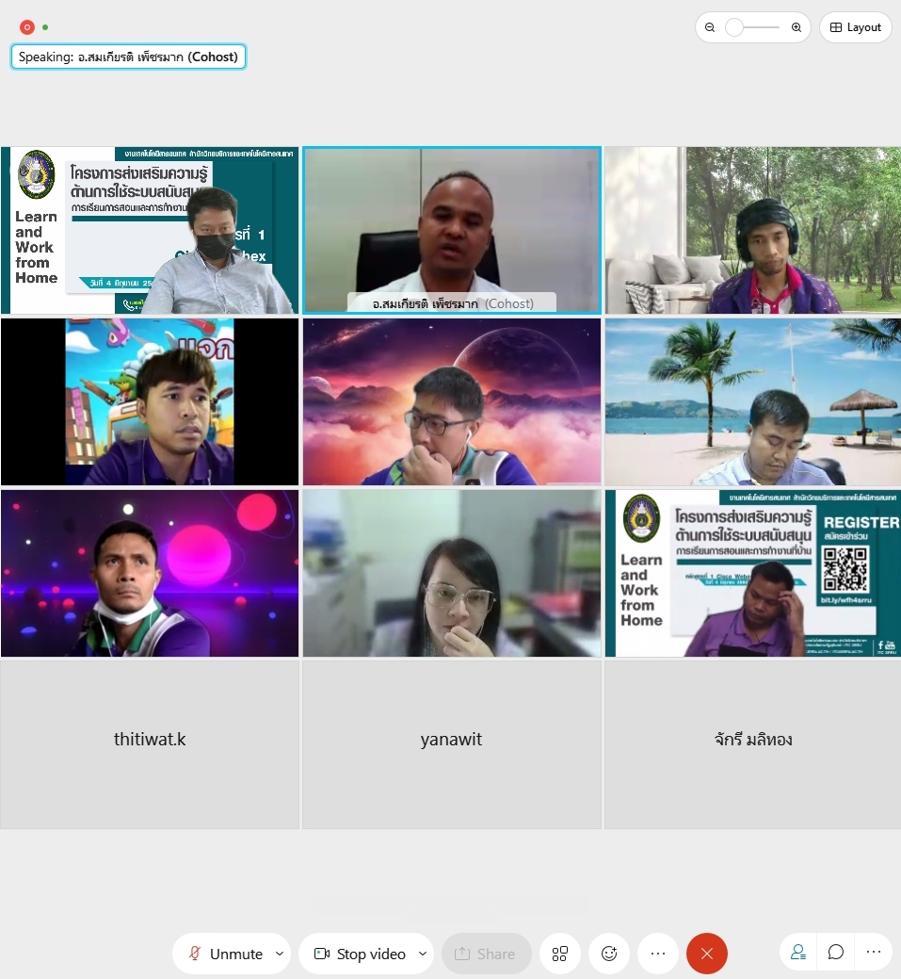Expand video options arrow beside Stop video

423,954
